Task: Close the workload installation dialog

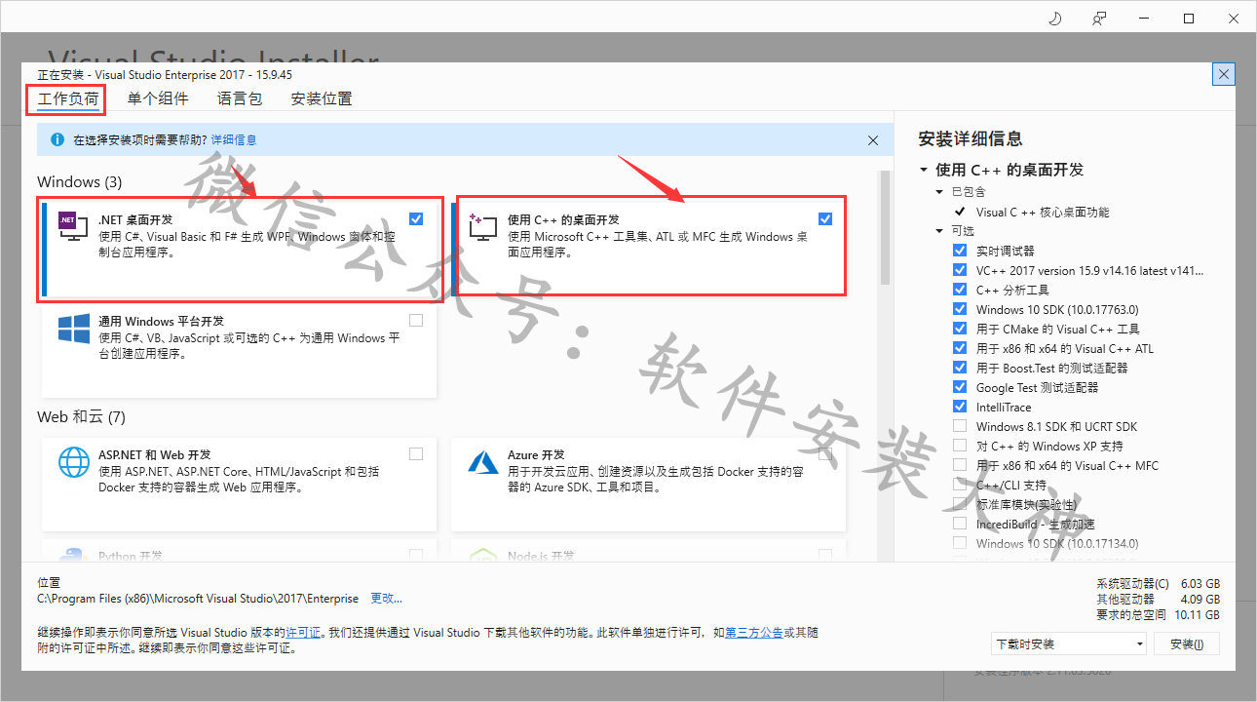Action: pyautogui.click(x=1225, y=74)
